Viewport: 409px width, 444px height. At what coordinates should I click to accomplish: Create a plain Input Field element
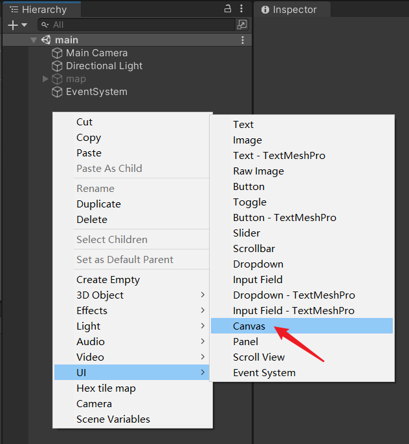(302, 279)
